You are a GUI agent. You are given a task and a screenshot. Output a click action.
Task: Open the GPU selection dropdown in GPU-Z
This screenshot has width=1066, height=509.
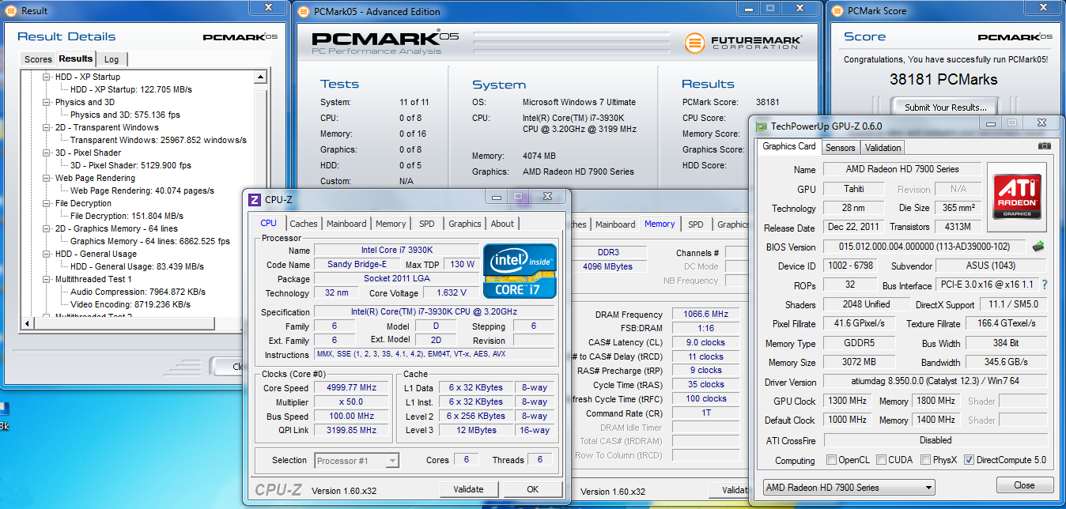pyautogui.click(x=849, y=487)
